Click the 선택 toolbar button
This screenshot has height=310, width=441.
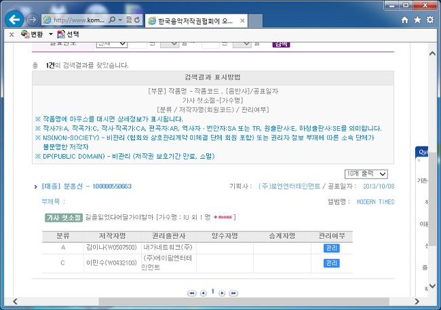(x=69, y=35)
